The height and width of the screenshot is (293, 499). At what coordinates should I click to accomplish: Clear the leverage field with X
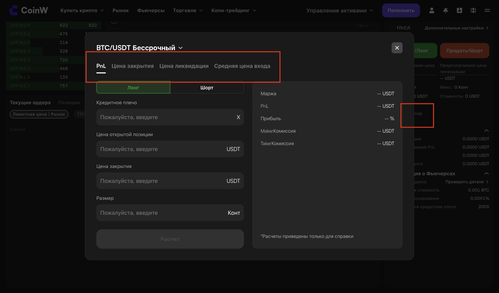(238, 117)
